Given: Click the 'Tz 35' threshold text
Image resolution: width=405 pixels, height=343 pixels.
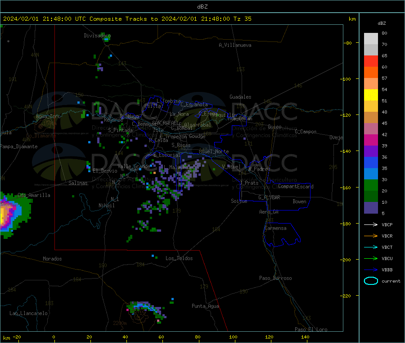Looking at the screenshot, I should tap(242, 19).
